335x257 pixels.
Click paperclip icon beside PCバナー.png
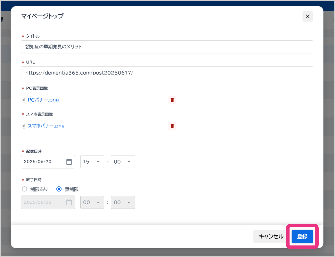pos(24,100)
